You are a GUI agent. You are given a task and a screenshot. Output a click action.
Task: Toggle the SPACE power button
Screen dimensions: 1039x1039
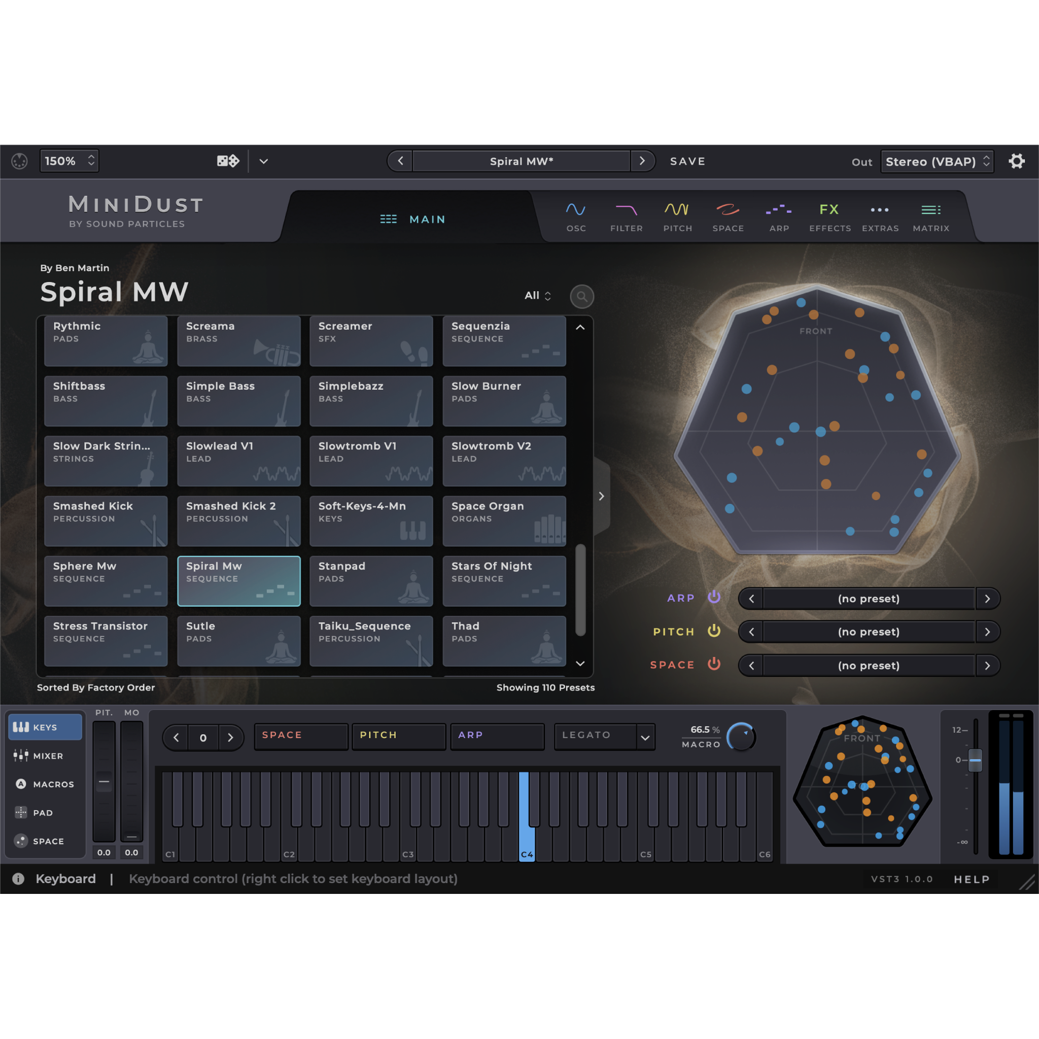tap(714, 664)
